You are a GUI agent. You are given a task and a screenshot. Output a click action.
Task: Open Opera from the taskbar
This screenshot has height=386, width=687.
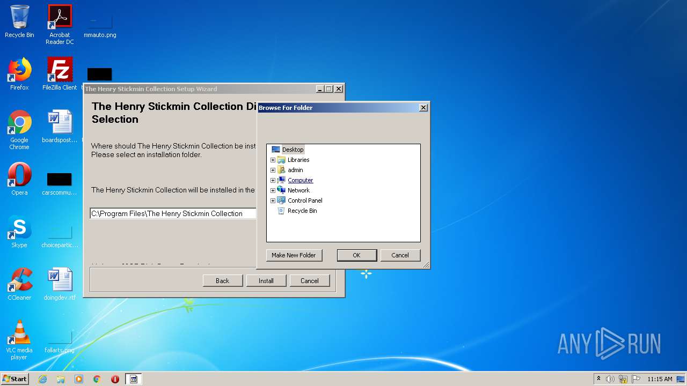pyautogui.click(x=115, y=379)
